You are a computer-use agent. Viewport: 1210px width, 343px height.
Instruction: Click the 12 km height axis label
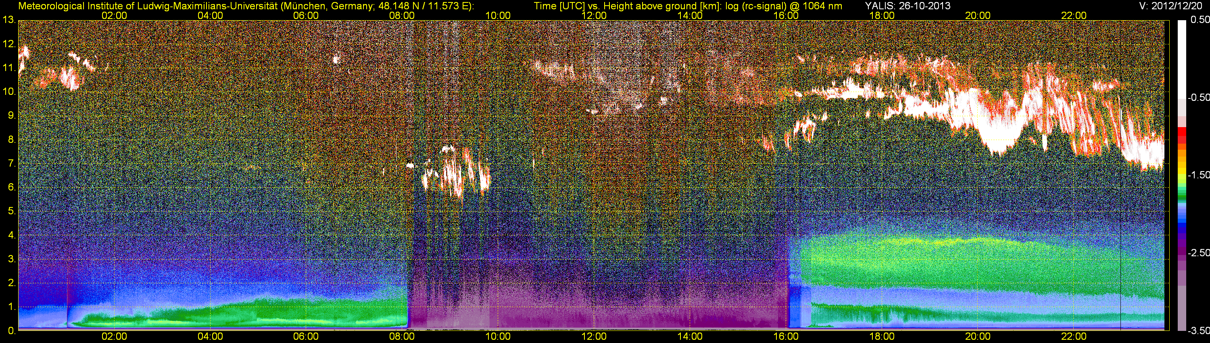9,44
